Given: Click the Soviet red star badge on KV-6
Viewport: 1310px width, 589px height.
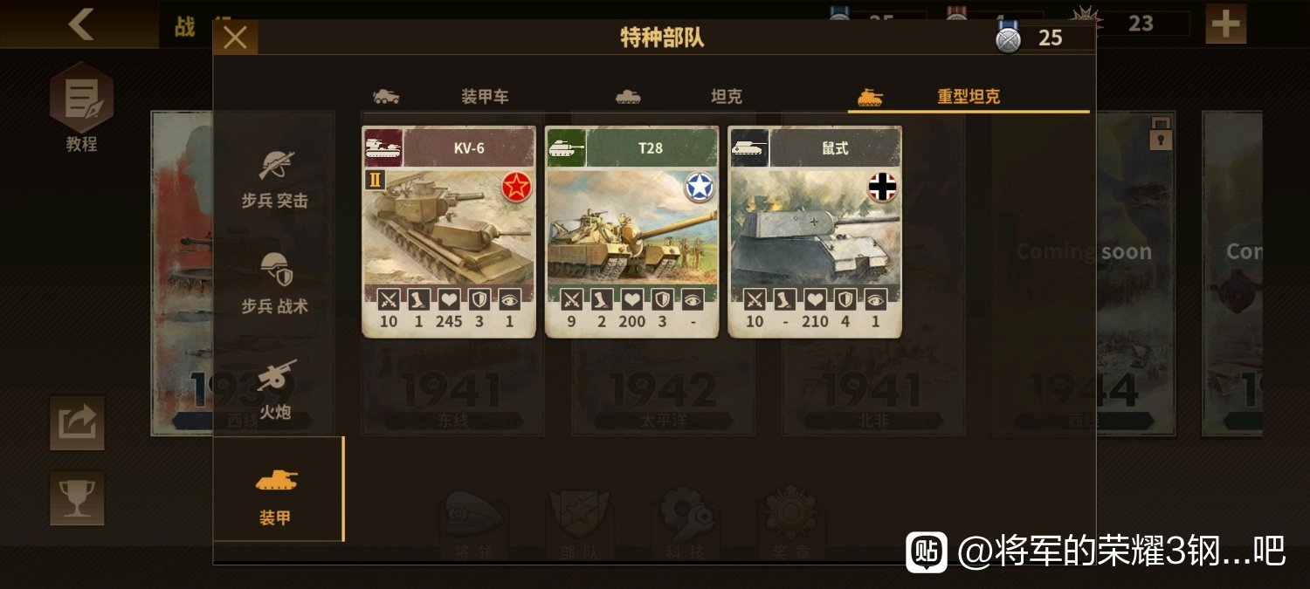Looking at the screenshot, I should 517,187.
